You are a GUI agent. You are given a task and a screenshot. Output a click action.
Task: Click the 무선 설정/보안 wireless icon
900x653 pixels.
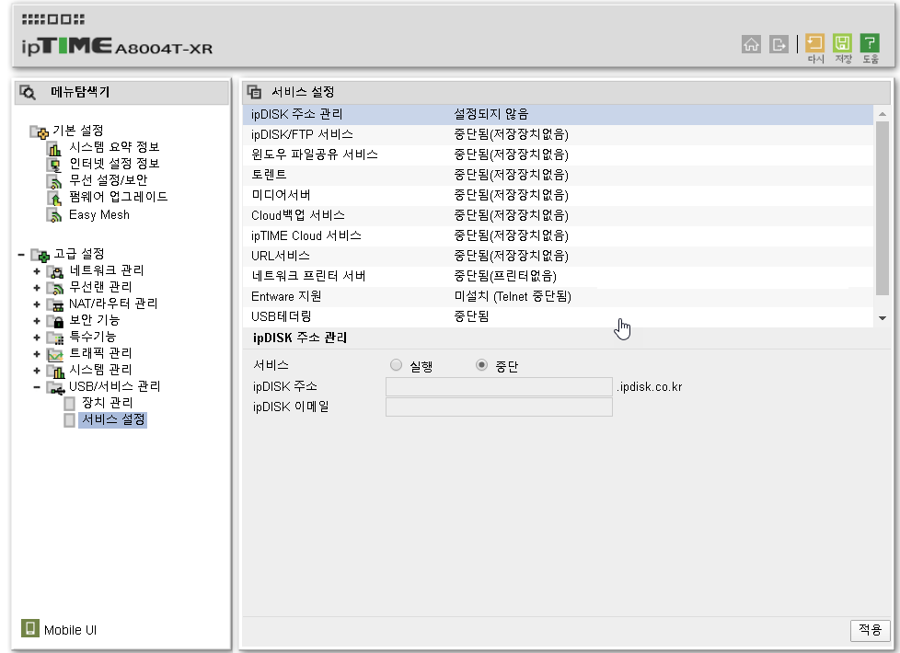tap(54, 182)
